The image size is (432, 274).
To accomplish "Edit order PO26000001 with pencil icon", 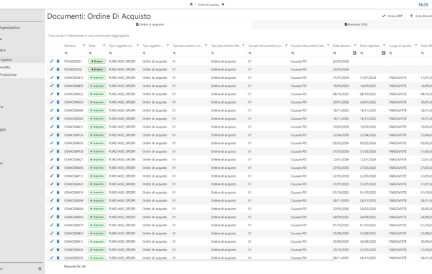I will [x=52, y=61].
